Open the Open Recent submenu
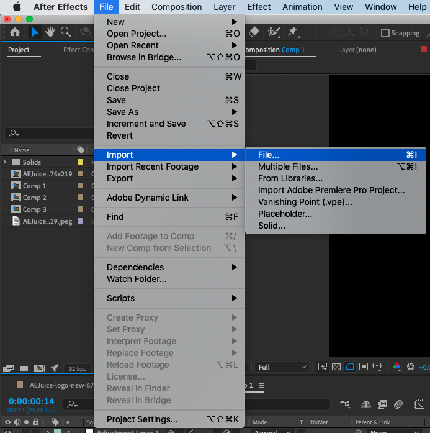This screenshot has width=430, height=433. tap(169, 45)
